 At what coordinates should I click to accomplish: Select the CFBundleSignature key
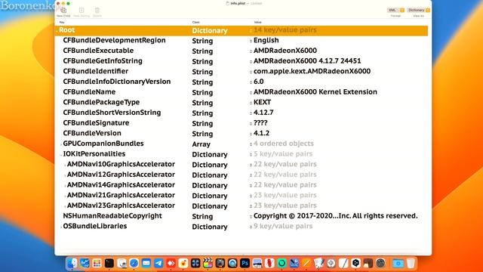click(96, 122)
